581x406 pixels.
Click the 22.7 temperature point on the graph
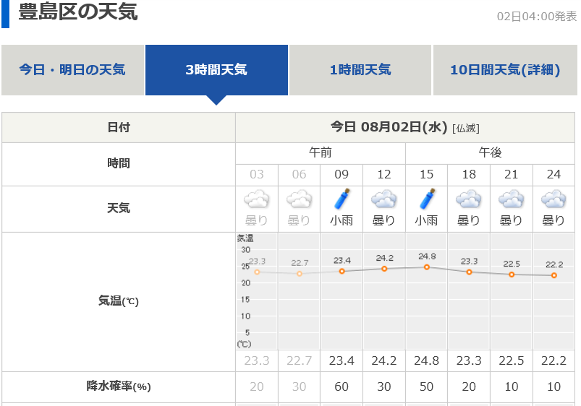pyautogui.click(x=300, y=273)
